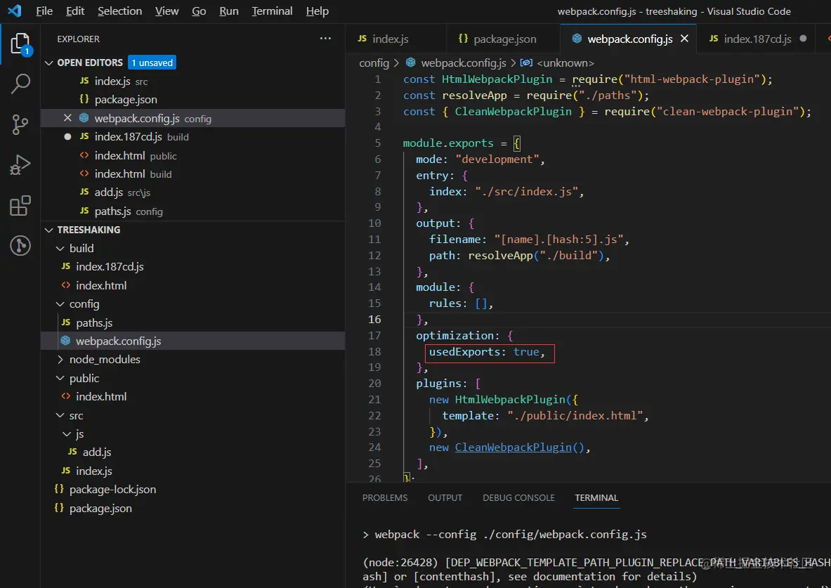Click unsaved dot beside index.187cd.js in Open Editors

coord(67,136)
